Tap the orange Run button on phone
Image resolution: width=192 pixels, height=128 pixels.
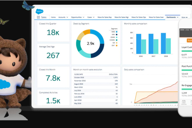tap(189, 40)
